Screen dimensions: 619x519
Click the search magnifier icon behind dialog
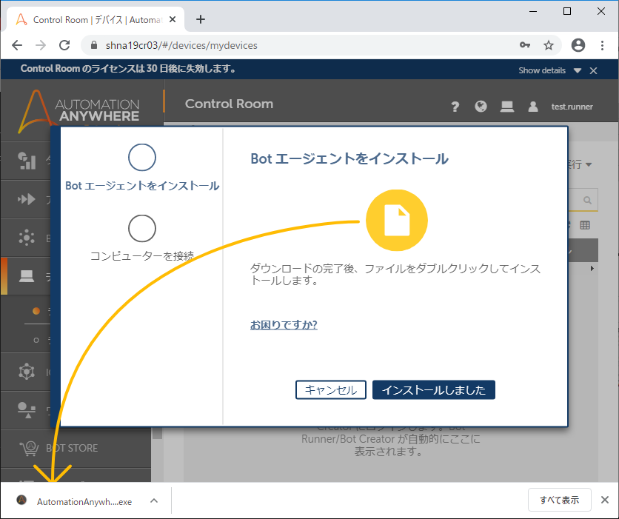[587, 200]
